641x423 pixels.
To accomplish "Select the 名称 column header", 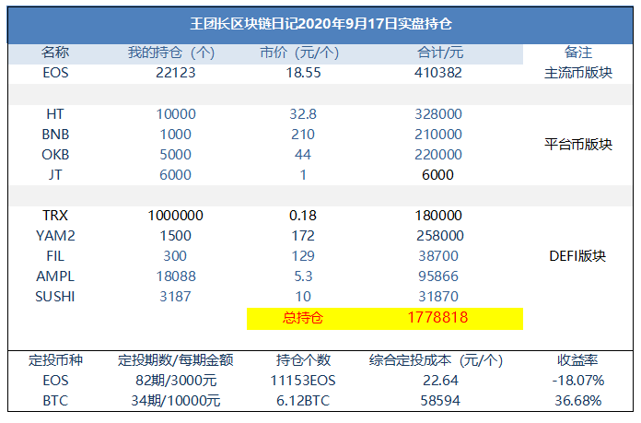I will click(x=55, y=53).
